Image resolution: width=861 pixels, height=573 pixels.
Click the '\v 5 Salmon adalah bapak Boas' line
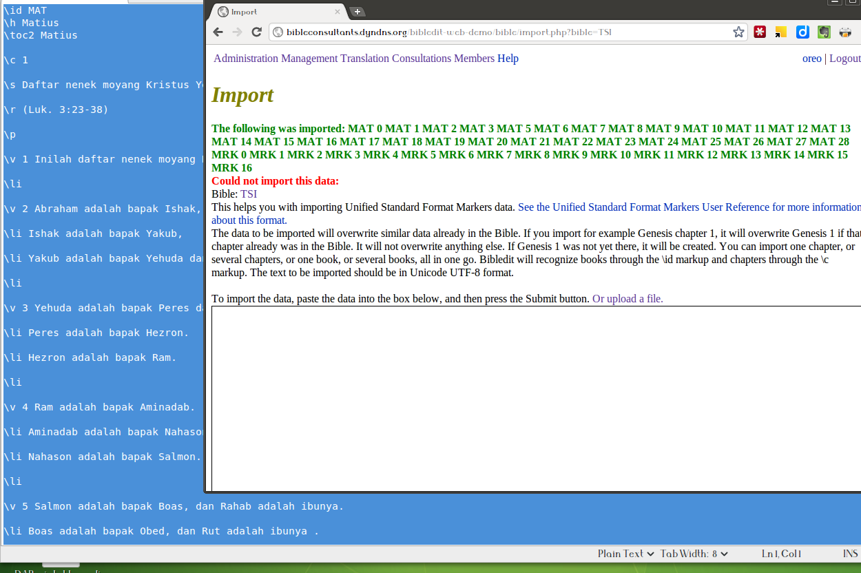tap(174, 506)
